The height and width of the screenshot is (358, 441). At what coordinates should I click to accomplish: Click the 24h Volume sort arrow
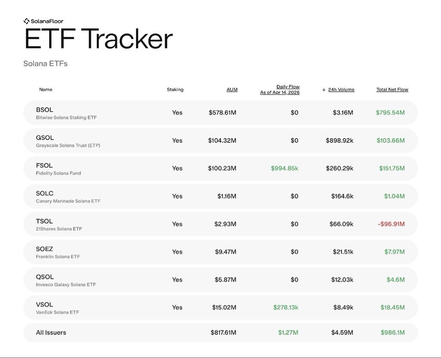(323, 90)
